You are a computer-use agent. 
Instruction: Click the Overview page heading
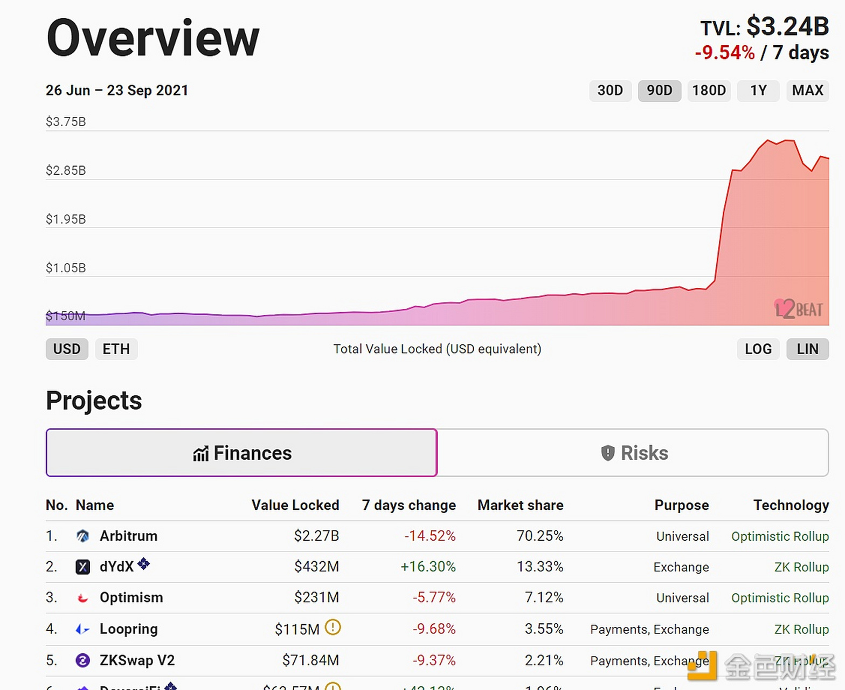[153, 38]
